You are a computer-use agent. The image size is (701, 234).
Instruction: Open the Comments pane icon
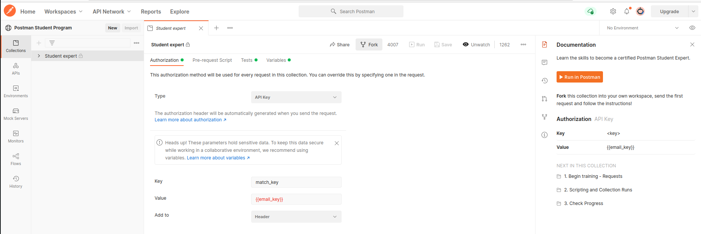tap(545, 62)
